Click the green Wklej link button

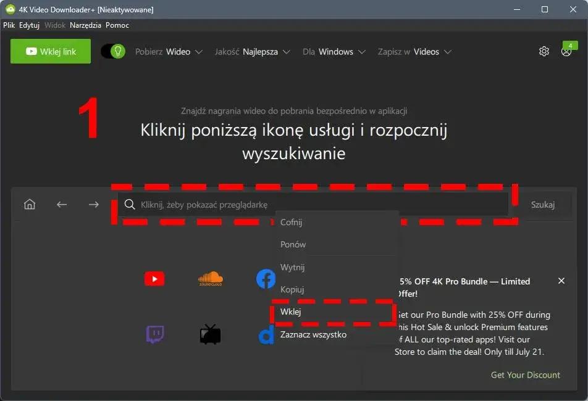click(50, 51)
